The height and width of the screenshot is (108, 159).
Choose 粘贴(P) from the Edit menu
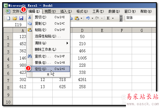click(48, 30)
